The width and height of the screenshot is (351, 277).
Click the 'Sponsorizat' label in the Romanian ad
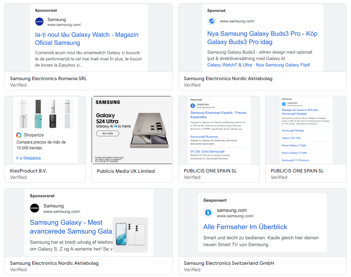tap(46, 10)
